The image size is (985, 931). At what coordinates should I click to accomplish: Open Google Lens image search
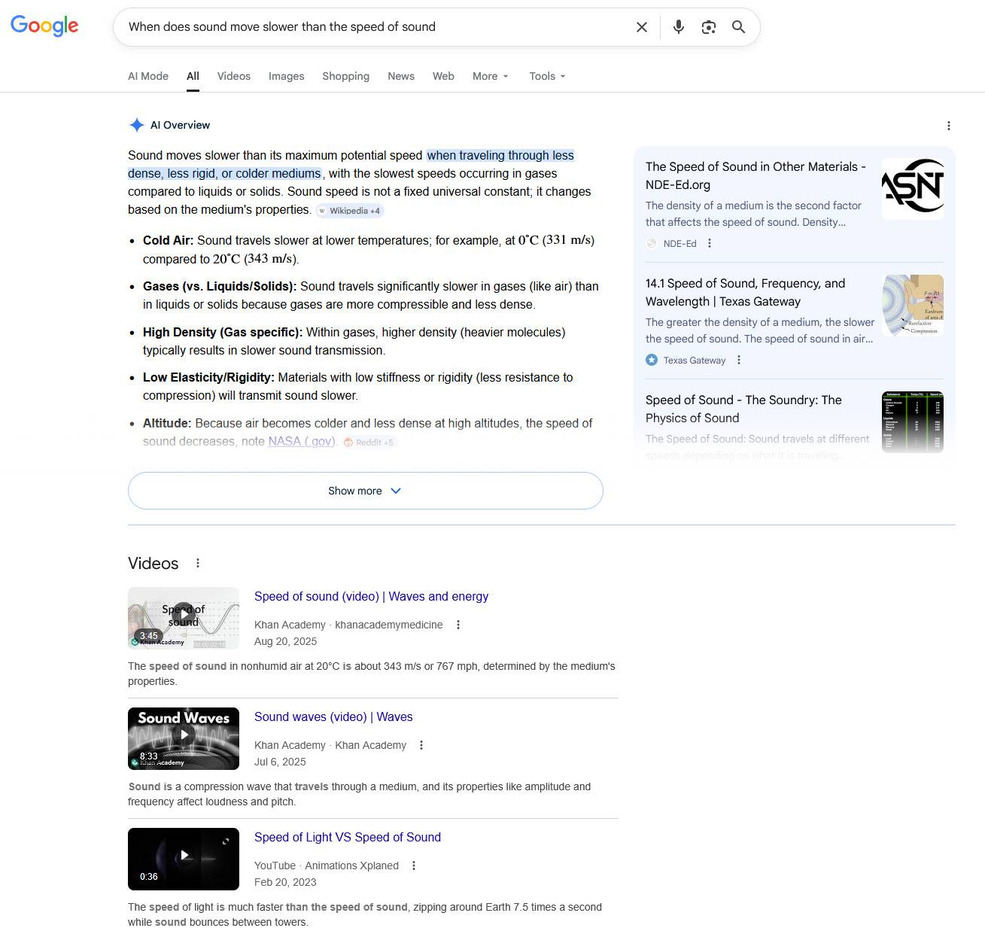[709, 27]
